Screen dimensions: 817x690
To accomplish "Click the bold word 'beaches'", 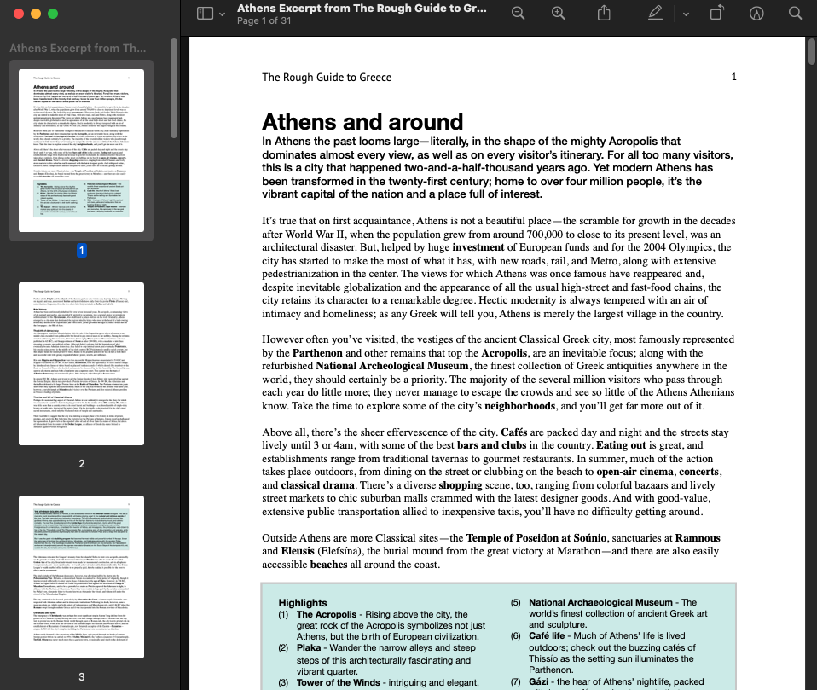I will click(x=328, y=565).
